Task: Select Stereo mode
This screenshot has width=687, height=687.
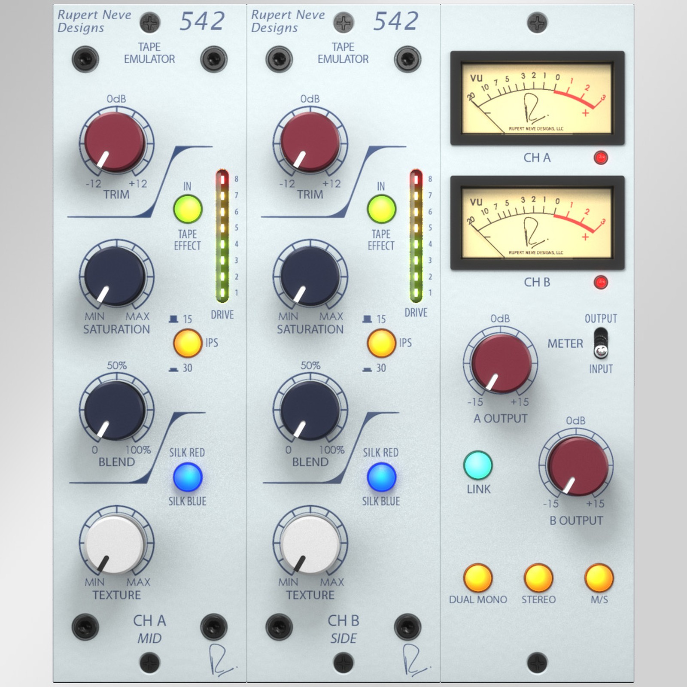Action: click(538, 578)
